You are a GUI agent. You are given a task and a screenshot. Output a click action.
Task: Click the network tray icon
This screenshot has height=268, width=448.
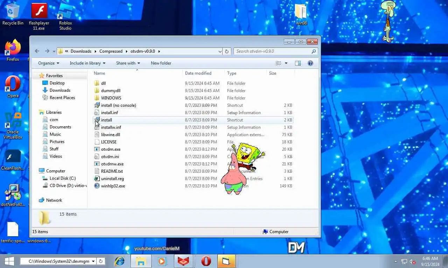[404, 261]
